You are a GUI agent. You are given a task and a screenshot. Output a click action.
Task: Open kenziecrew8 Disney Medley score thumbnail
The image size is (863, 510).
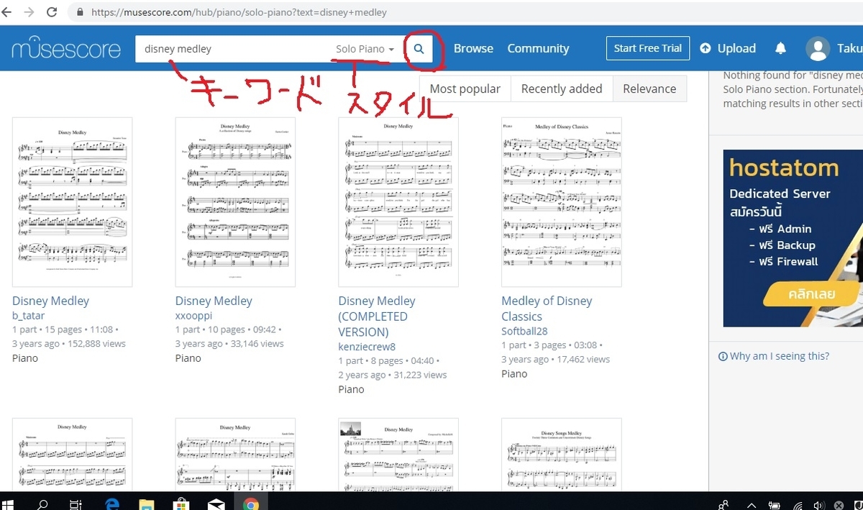[398, 202]
